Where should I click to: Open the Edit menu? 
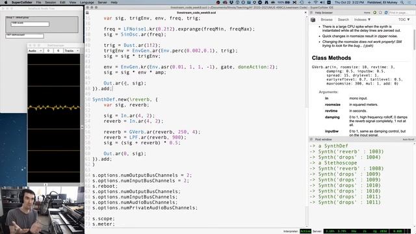coord(62,3)
